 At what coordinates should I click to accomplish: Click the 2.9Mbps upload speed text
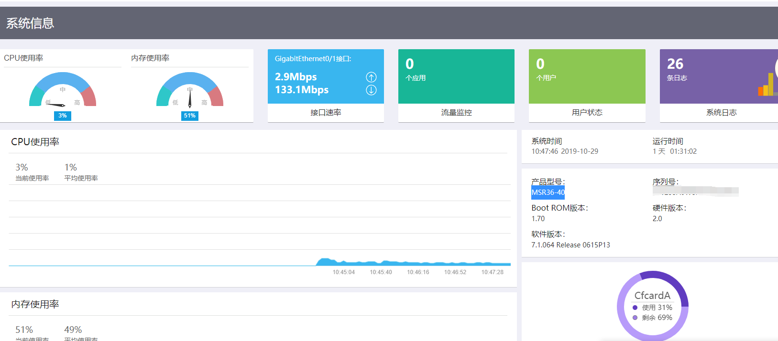point(296,77)
